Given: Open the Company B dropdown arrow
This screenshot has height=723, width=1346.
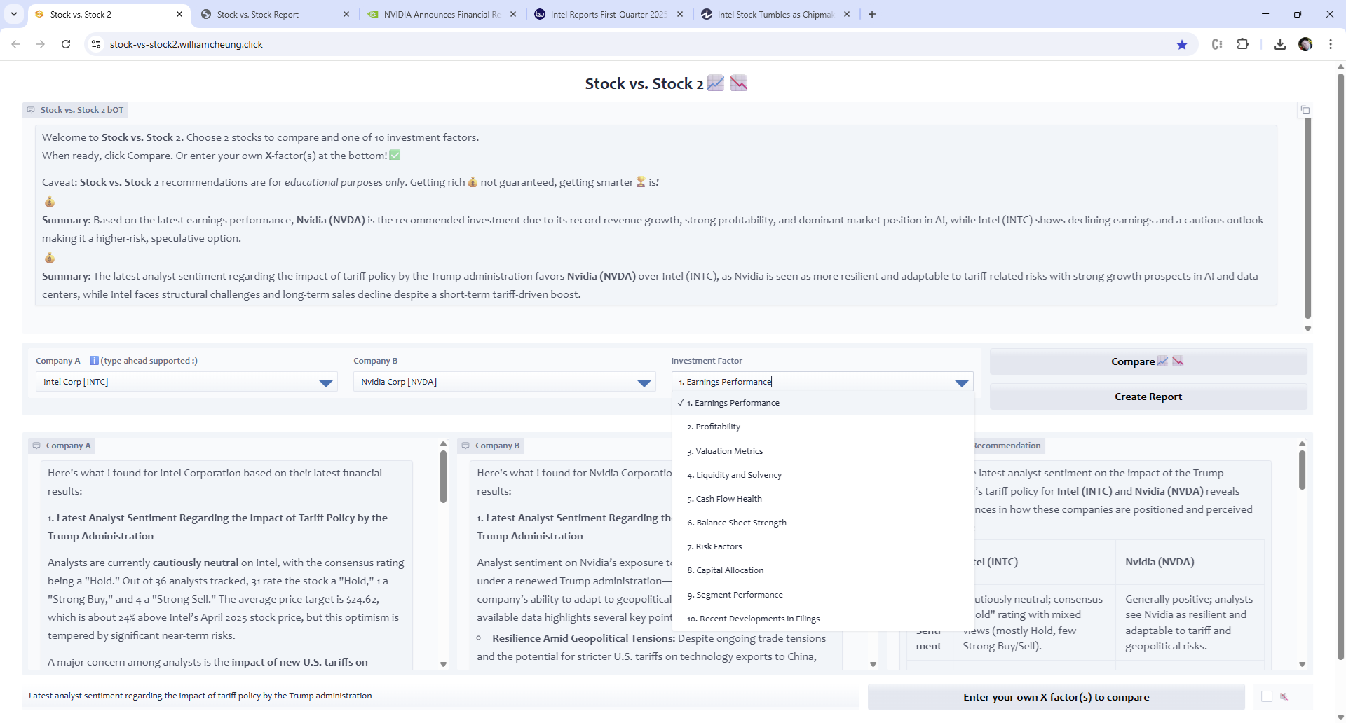Looking at the screenshot, I should tap(644, 383).
